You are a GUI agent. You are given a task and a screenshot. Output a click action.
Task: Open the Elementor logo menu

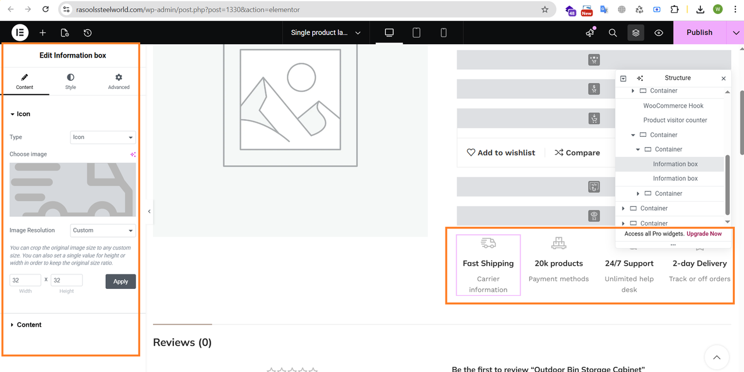click(20, 33)
